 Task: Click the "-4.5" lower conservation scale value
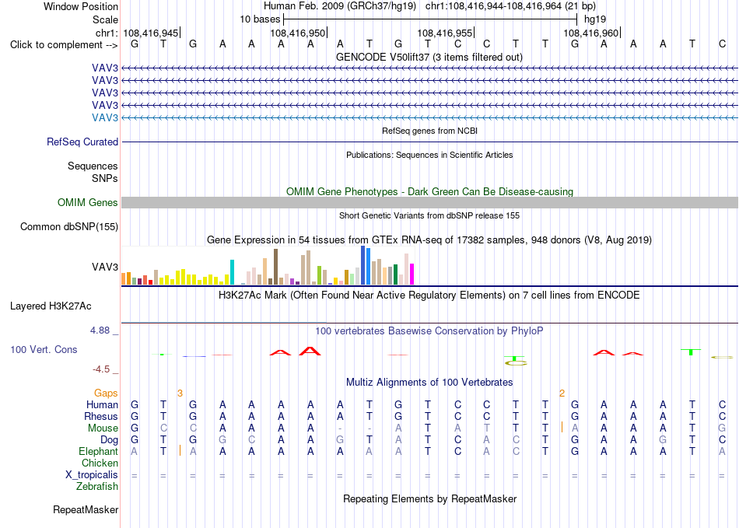[x=101, y=369]
